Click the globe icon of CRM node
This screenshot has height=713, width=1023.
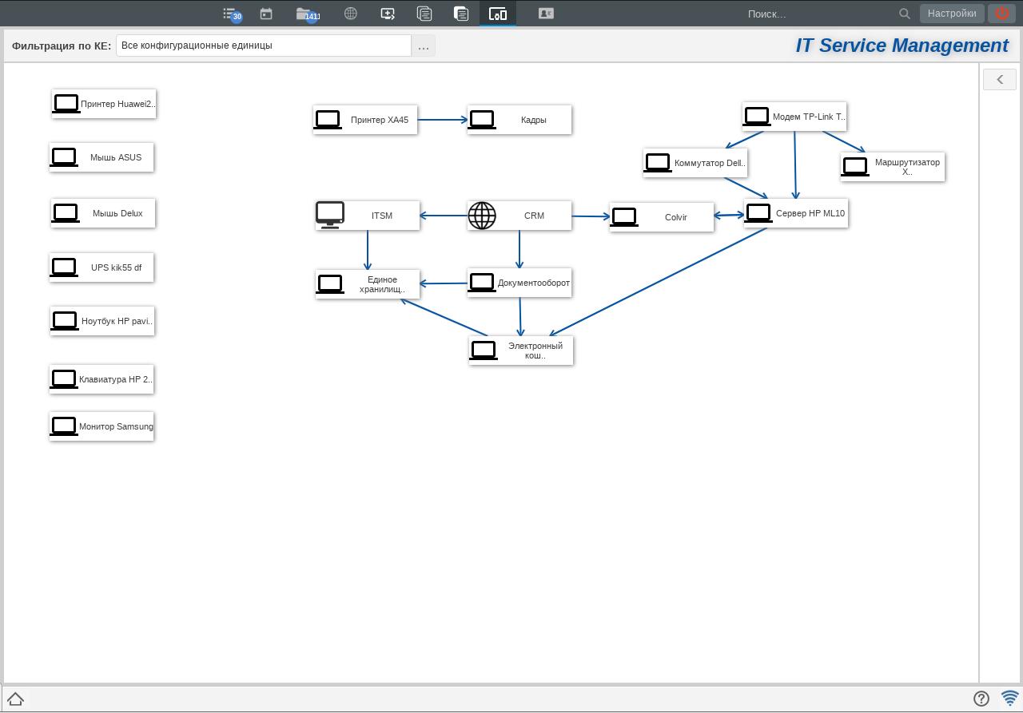(x=482, y=216)
